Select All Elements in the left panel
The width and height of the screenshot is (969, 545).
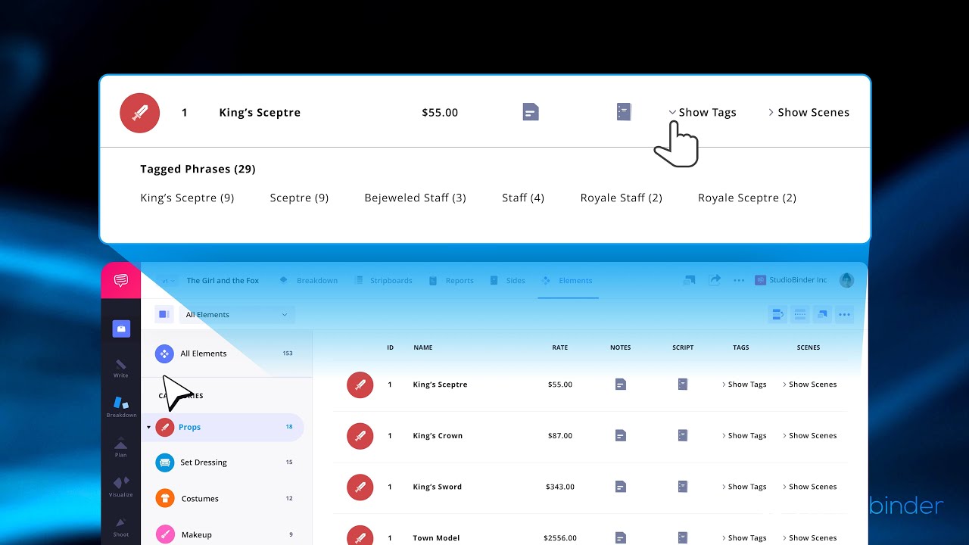point(226,353)
